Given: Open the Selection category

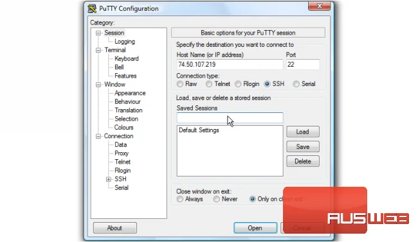Looking at the screenshot, I should tap(126, 119).
